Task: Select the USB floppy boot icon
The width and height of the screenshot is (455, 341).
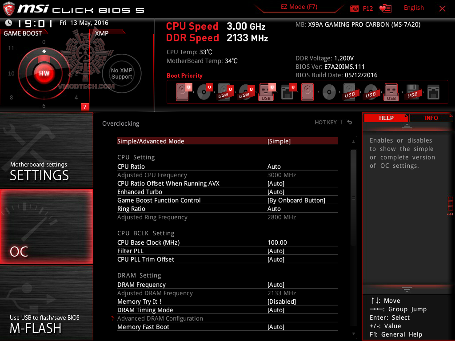Action: [412, 92]
